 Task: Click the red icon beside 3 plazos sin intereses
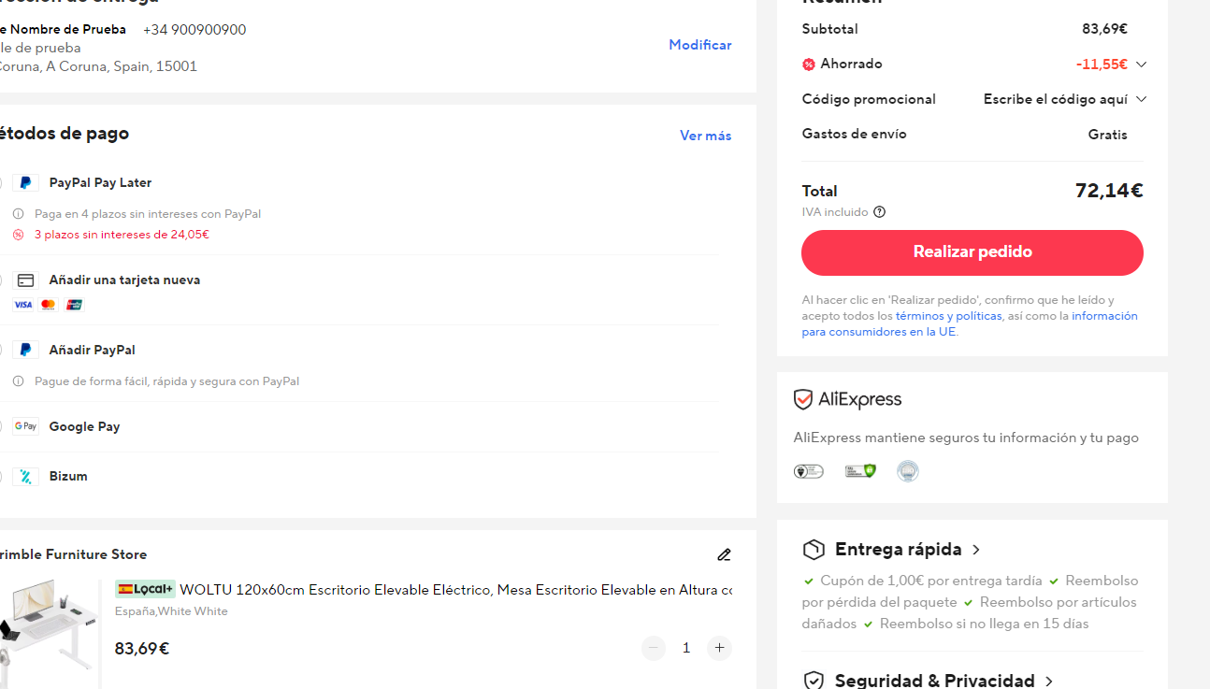point(18,235)
